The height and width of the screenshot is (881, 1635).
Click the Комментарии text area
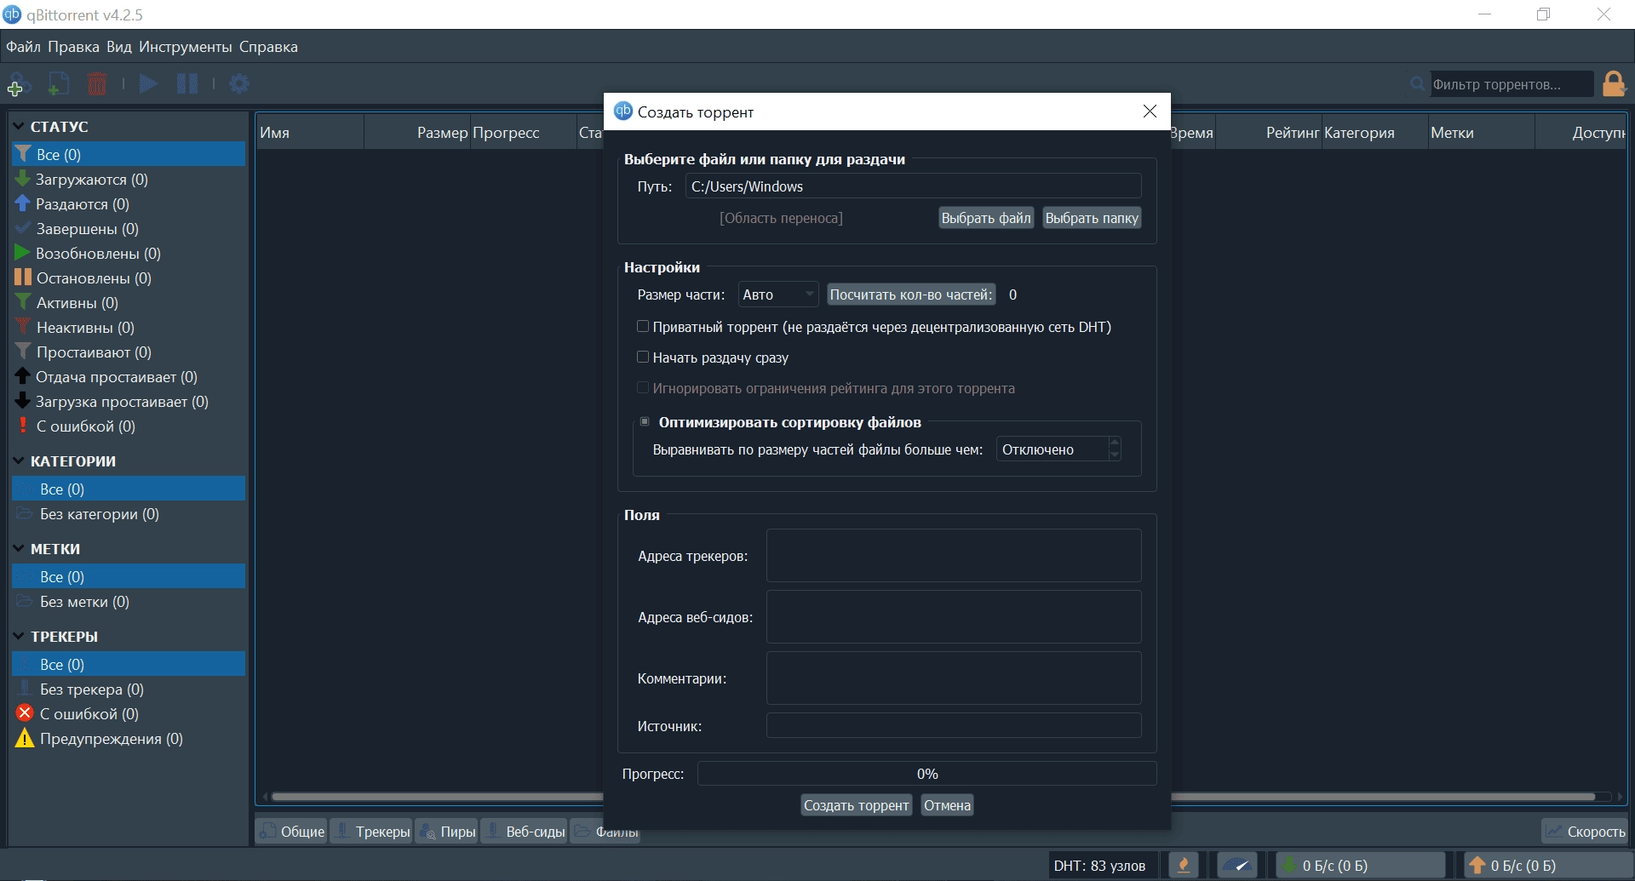[954, 678]
